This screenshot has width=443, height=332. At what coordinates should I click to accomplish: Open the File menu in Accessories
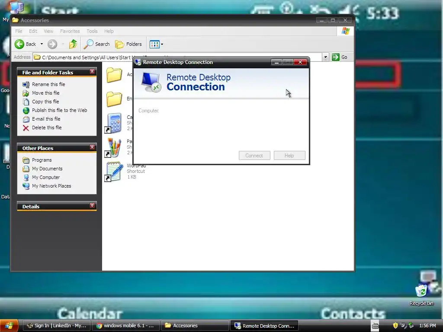coord(19,31)
